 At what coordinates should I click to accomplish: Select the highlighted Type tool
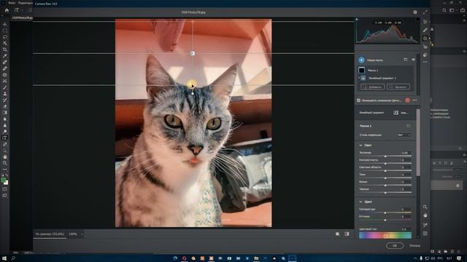[x=5, y=138]
